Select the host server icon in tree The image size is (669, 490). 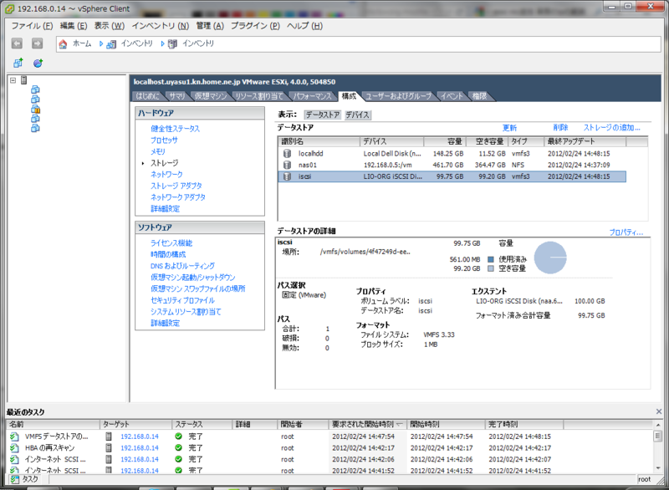[x=24, y=79]
